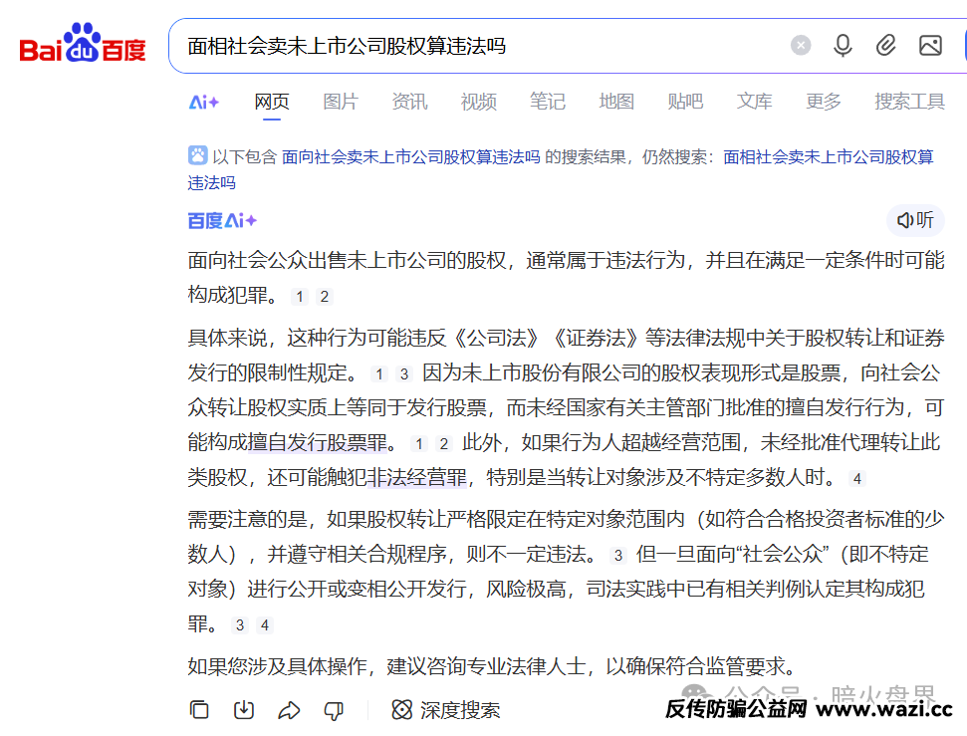Image resolution: width=967 pixels, height=736 pixels.
Task: Attach a file with paperclip icon
Action: coord(885,46)
